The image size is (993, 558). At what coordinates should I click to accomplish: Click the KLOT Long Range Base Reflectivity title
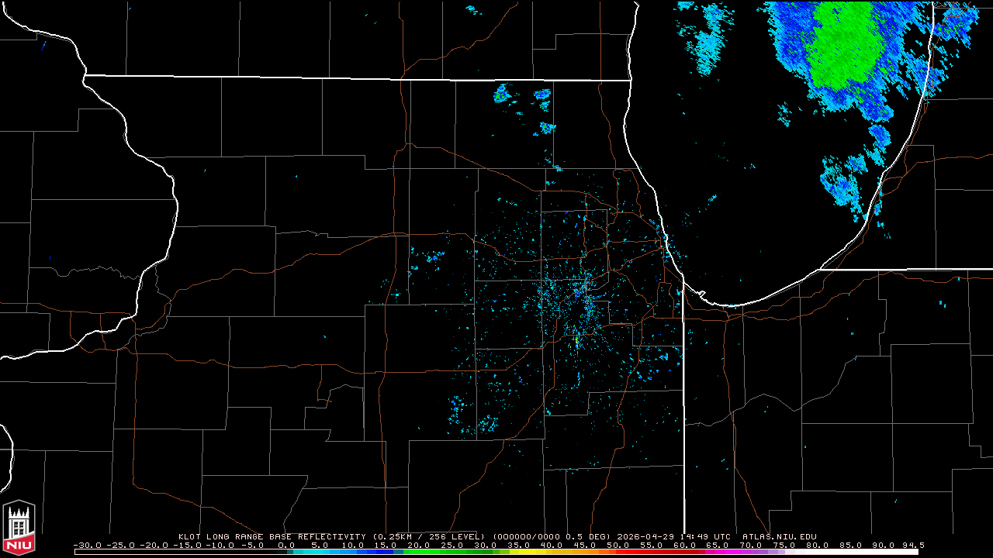[272, 536]
